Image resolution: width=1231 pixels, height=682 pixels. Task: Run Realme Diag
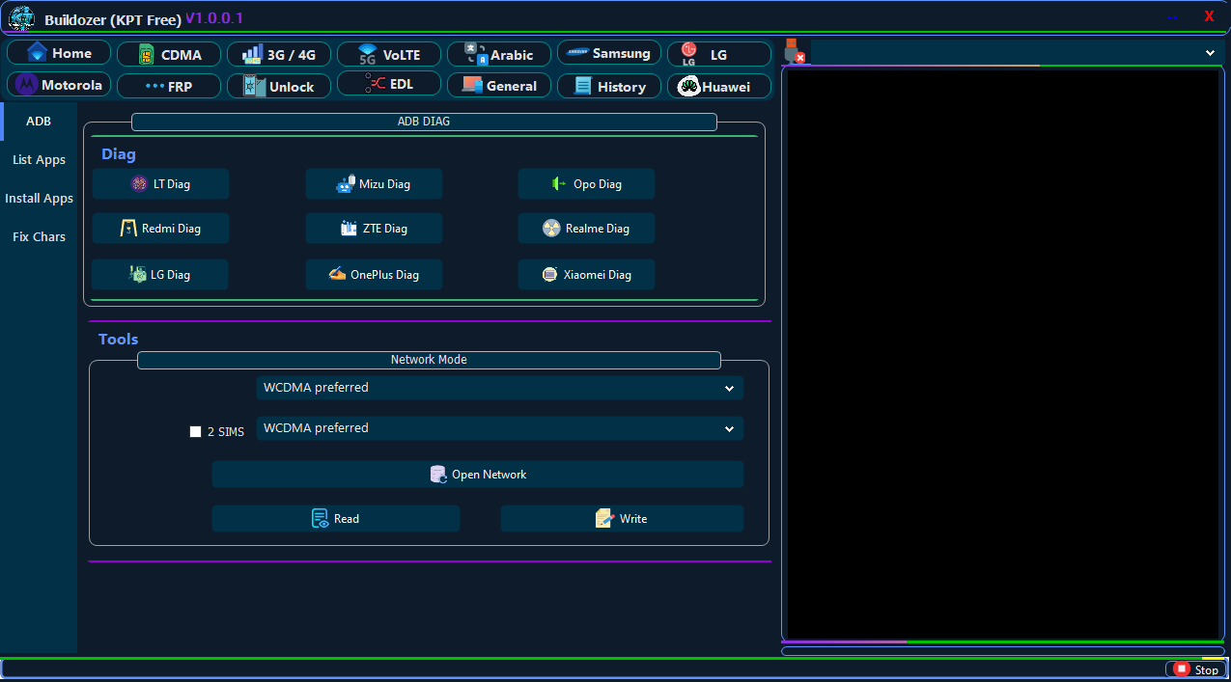tap(586, 229)
